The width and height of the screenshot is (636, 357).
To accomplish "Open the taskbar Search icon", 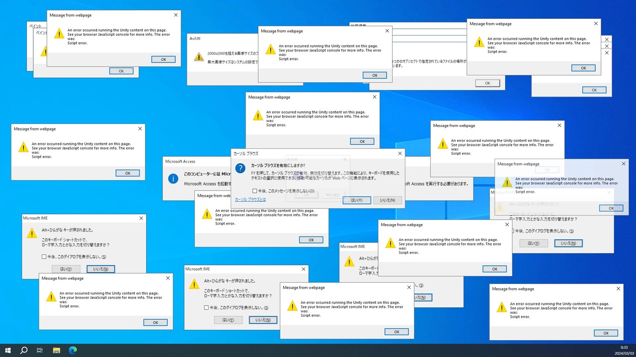I will click(x=24, y=350).
